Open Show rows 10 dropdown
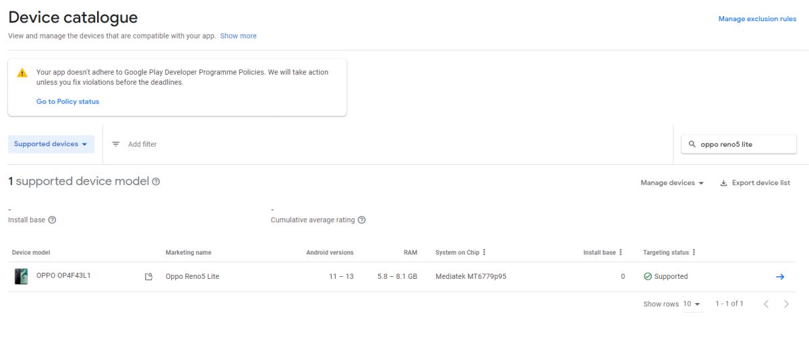809x359 pixels. [692, 304]
